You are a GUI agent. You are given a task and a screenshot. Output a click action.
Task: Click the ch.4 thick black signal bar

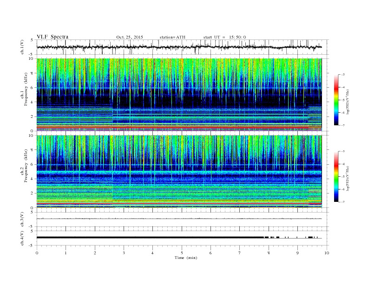point(150,238)
